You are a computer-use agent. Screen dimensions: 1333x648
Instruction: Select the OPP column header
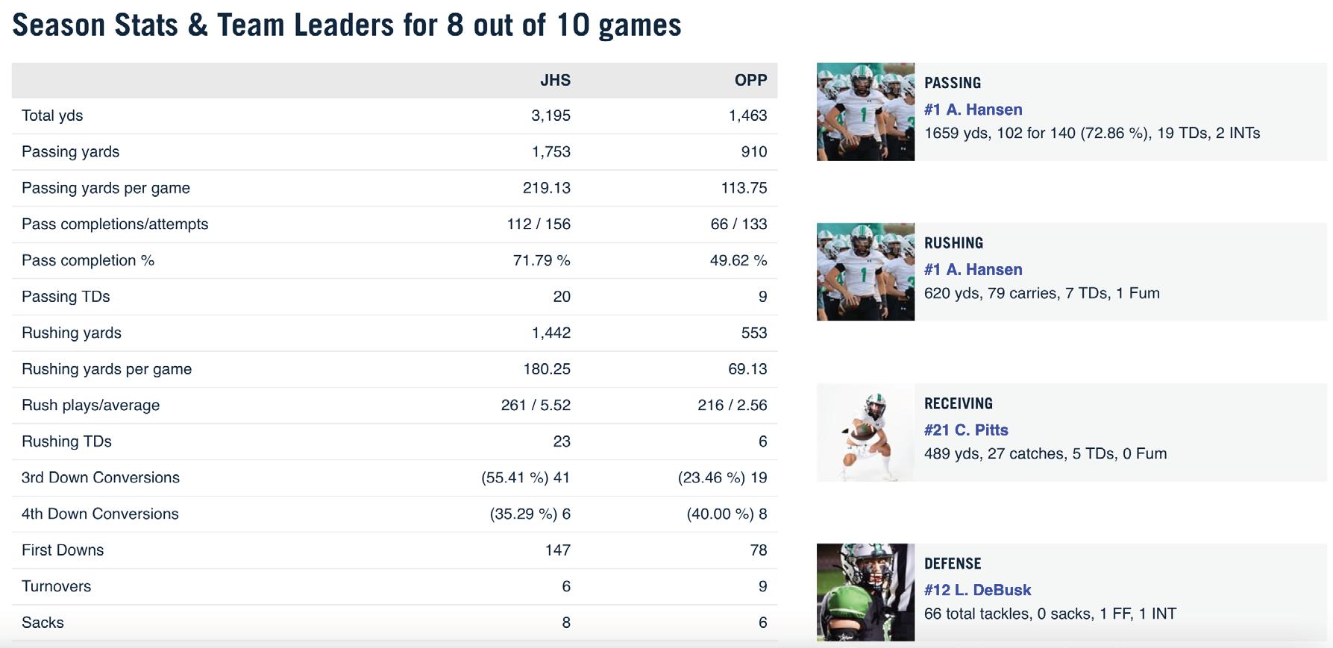click(x=750, y=81)
